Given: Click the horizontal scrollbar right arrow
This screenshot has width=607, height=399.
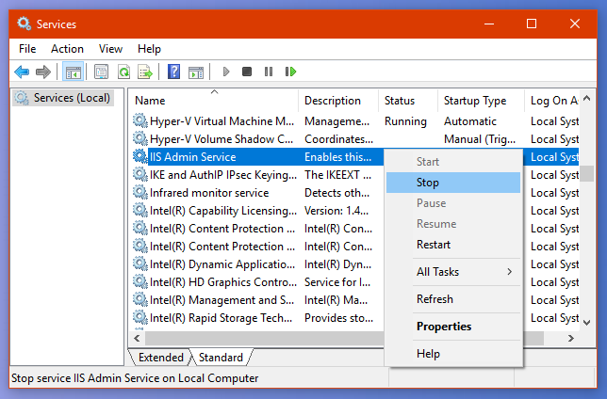Looking at the screenshot, I should pyautogui.click(x=571, y=338).
